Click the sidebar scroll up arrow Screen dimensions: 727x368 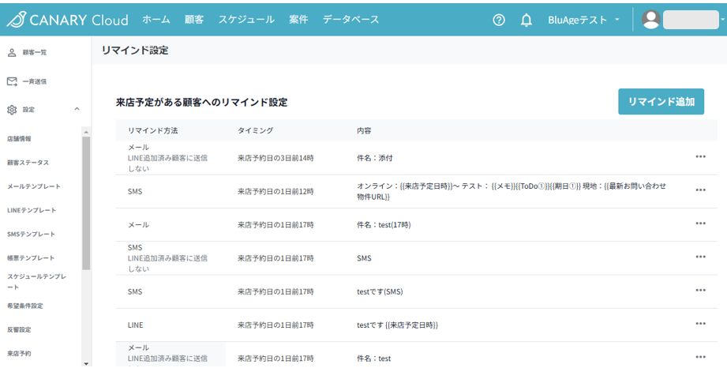86,132
